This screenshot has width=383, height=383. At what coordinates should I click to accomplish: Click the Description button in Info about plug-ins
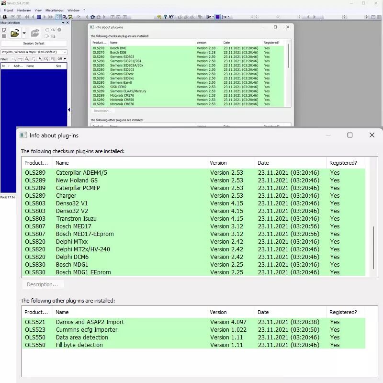tap(43, 284)
